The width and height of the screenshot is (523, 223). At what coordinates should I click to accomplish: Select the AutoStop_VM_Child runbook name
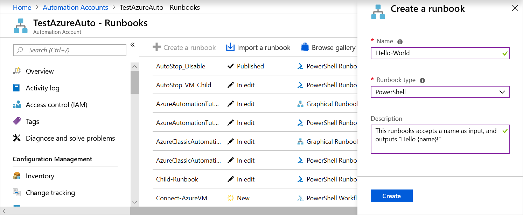(x=184, y=85)
